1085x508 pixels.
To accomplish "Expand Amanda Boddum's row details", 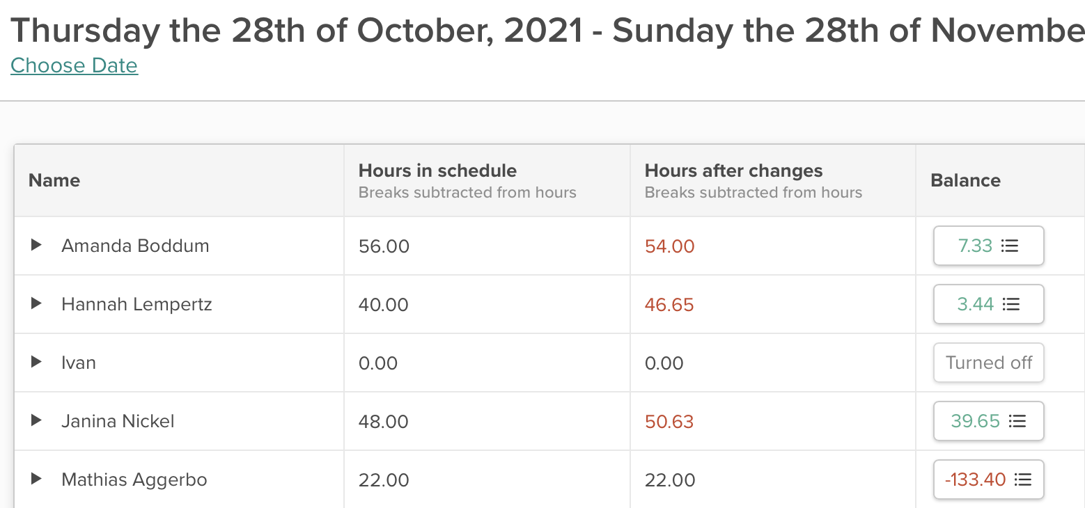I will 36,246.
